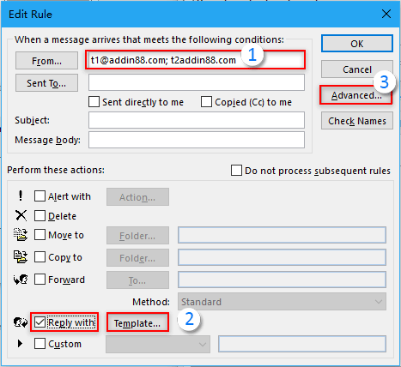
Task: Open the Advanced rule options
Action: click(356, 95)
